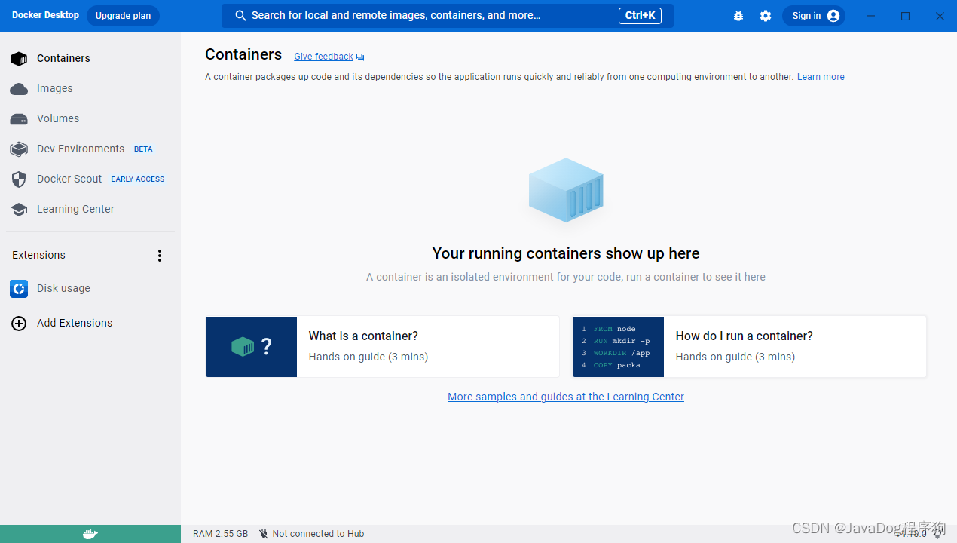Image resolution: width=957 pixels, height=543 pixels.
Task: Click Add Extensions
Action: (74, 323)
